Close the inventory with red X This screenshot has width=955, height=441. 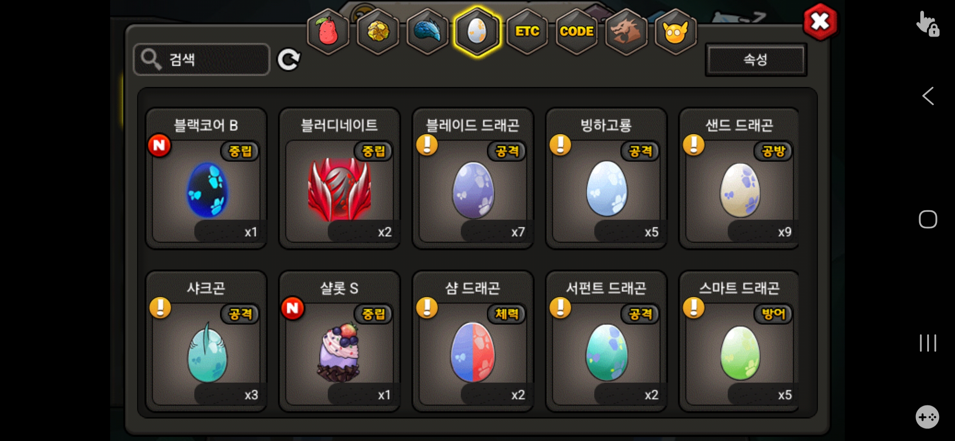[x=820, y=22]
